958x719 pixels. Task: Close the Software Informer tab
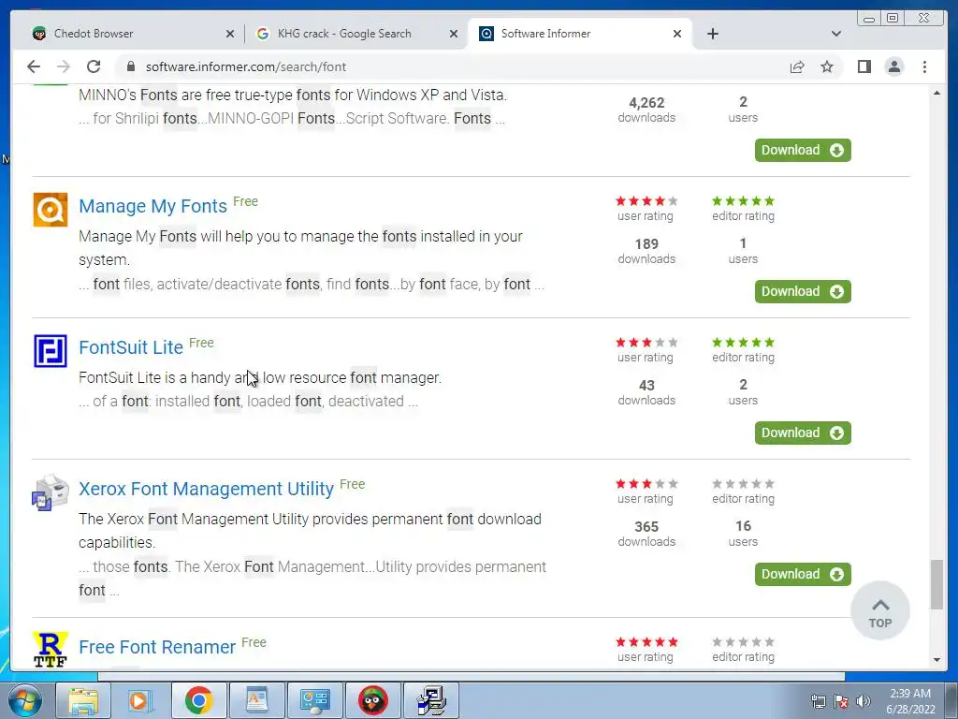click(x=677, y=35)
